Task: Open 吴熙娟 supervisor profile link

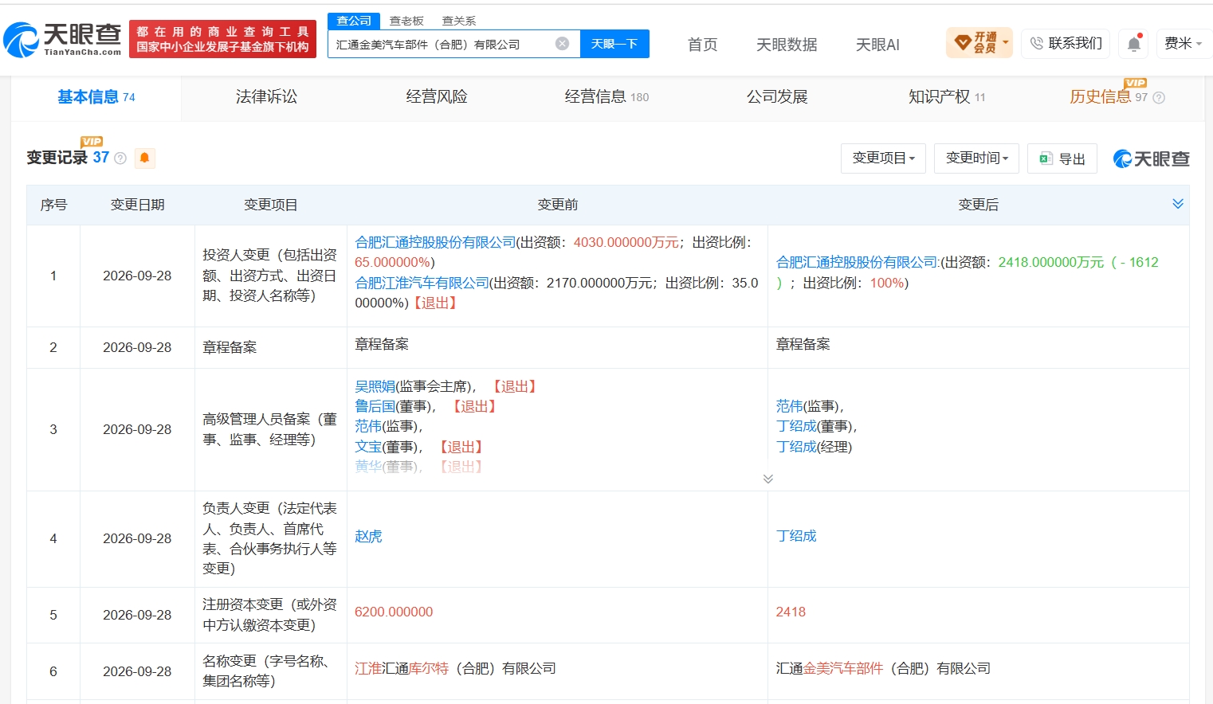Action: pyautogui.click(x=375, y=386)
